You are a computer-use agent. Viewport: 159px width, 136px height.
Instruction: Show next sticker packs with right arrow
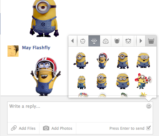[141, 41]
